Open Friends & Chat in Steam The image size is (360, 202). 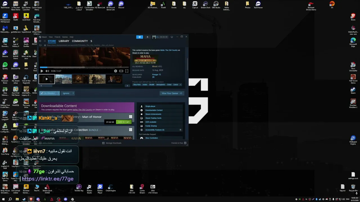tap(178, 143)
